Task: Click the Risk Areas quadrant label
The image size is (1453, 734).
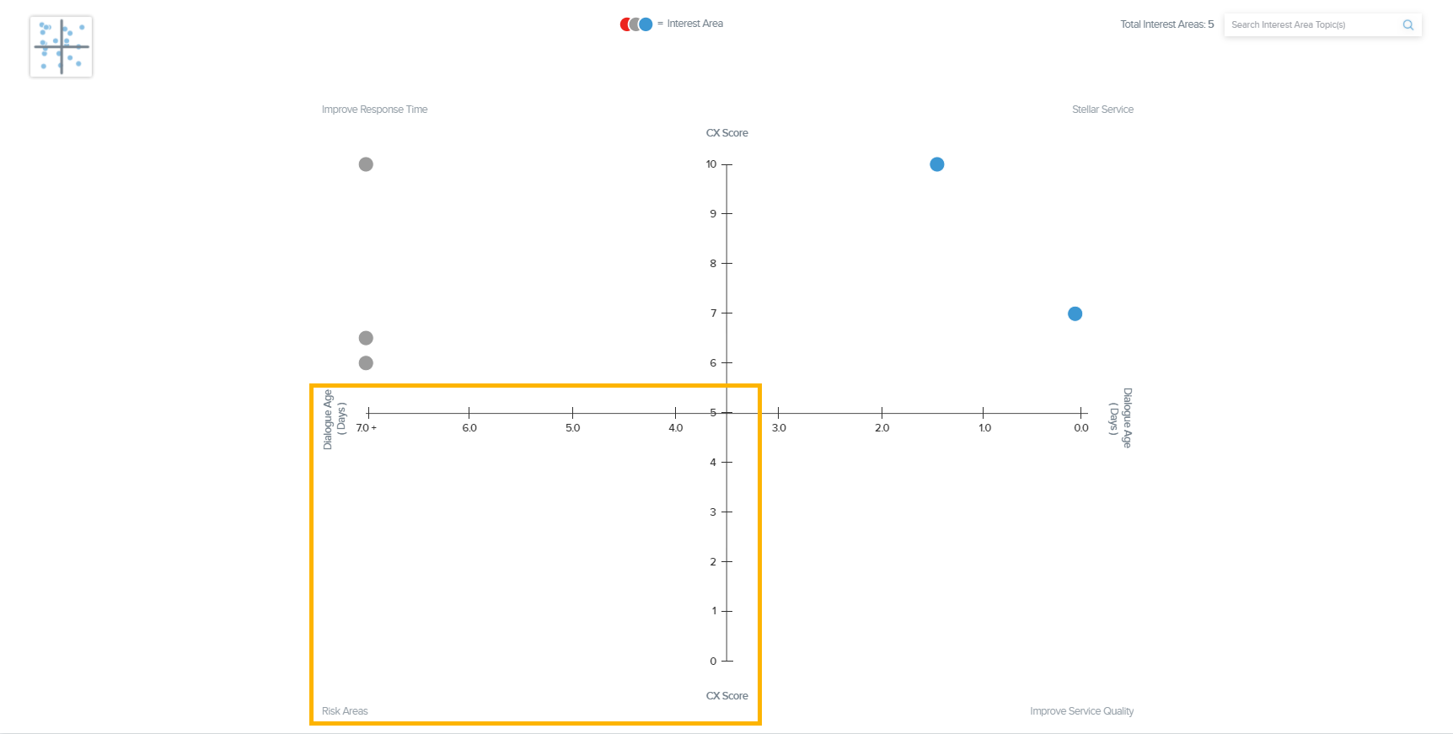Action: pyautogui.click(x=345, y=711)
